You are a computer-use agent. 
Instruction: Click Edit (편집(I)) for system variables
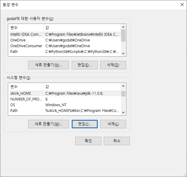[84, 124]
